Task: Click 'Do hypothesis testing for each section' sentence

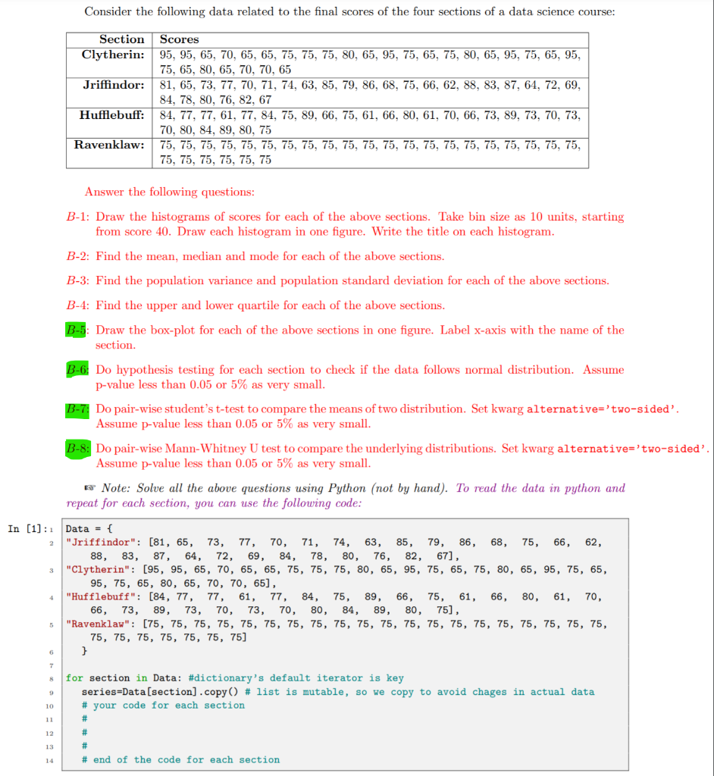Action: click(x=359, y=377)
